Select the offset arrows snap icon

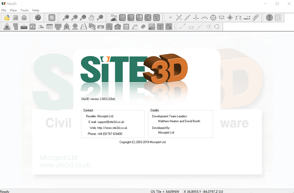point(222,18)
